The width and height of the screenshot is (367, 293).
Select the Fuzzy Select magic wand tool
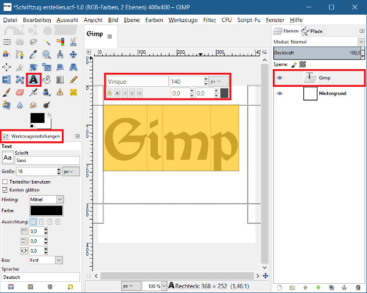[47, 42]
